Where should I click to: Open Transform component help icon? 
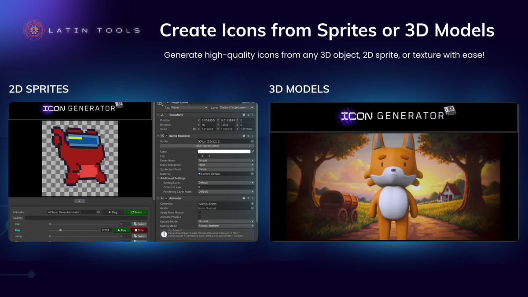[x=244, y=115]
